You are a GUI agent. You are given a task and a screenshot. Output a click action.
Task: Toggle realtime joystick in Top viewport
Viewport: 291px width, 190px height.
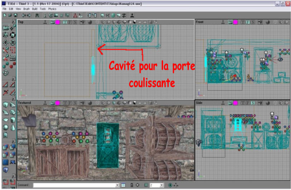(45, 22)
